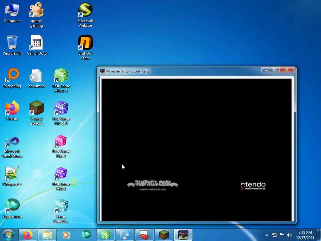Open Windows Media Player taskbar icon
The height and width of the screenshot is (241, 321).
click(66, 235)
